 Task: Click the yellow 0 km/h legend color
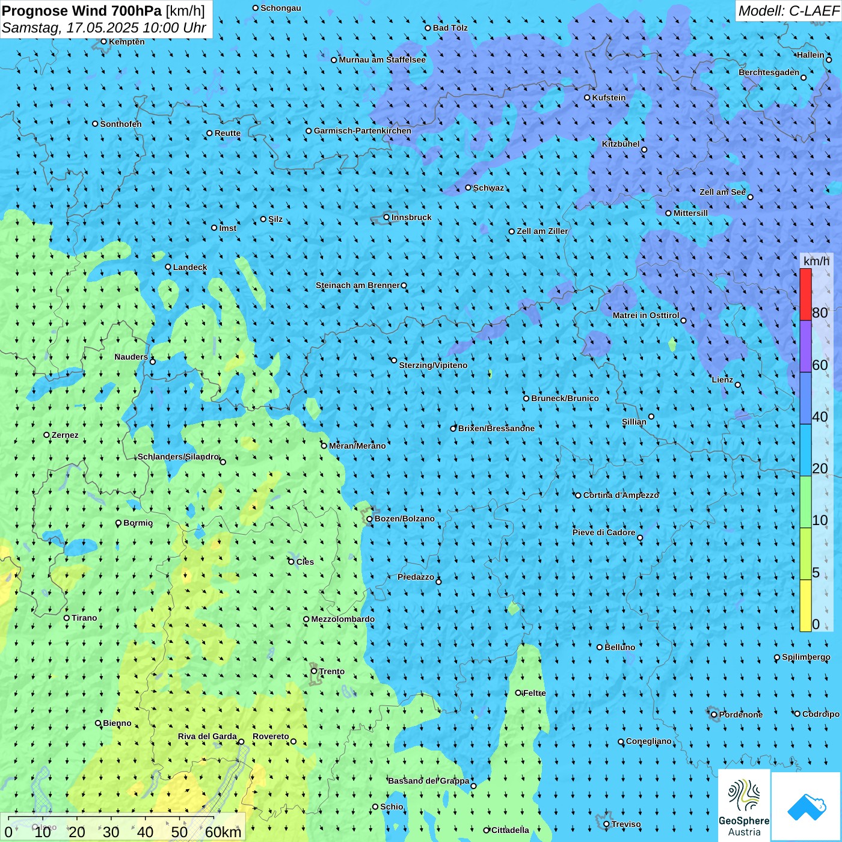pos(805,606)
